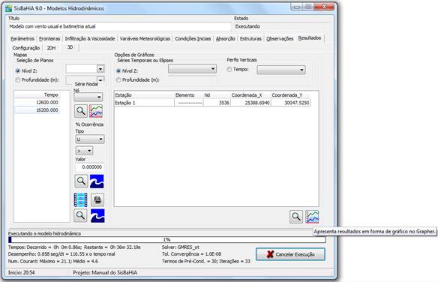Switch to the Absorção tab

(x=226, y=38)
